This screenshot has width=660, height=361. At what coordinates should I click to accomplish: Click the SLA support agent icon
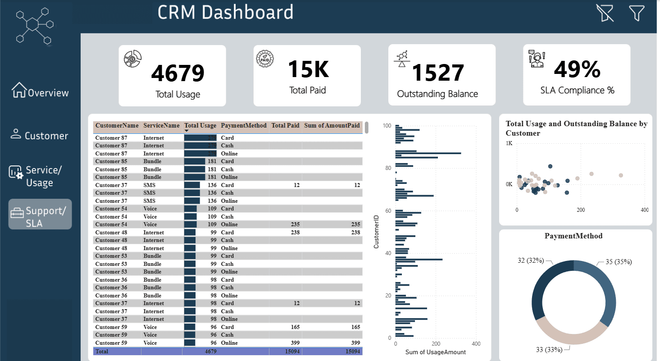pyautogui.click(x=537, y=59)
